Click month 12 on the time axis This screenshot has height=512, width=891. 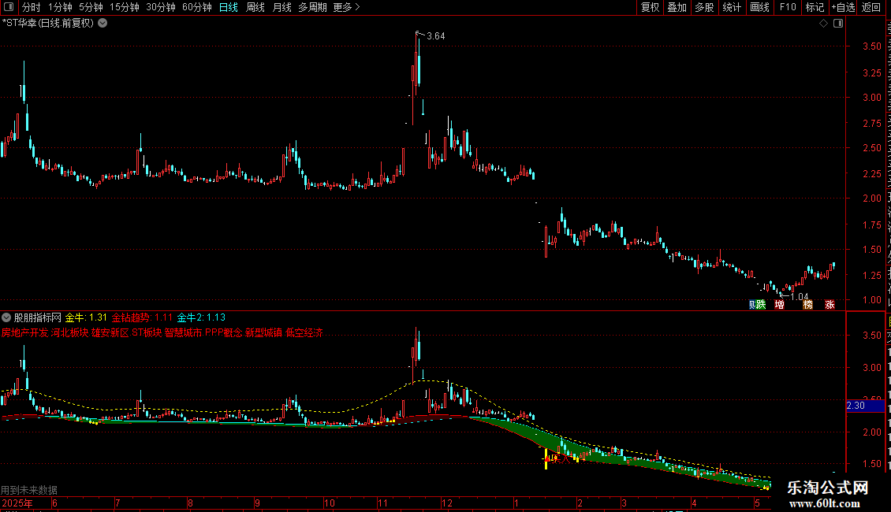[447, 503]
